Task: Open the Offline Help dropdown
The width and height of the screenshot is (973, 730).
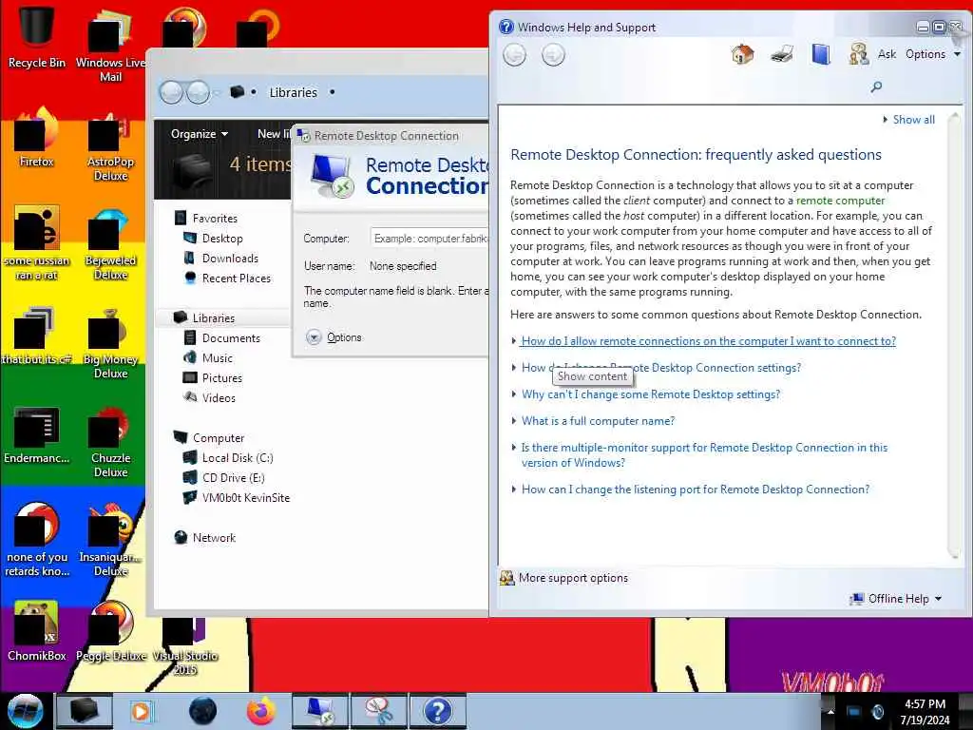Action: [897, 599]
